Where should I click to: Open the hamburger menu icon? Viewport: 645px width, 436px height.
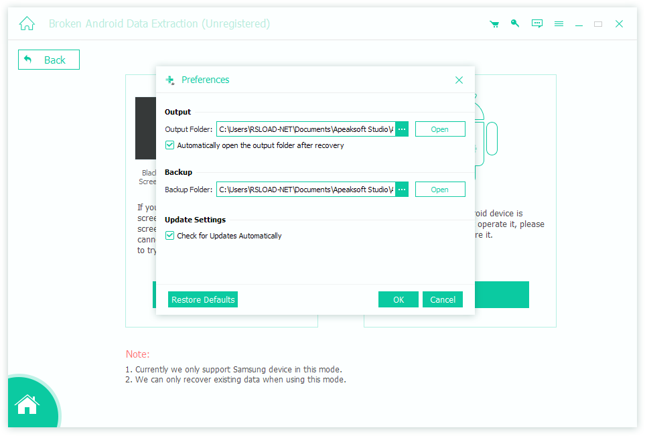pyautogui.click(x=559, y=24)
